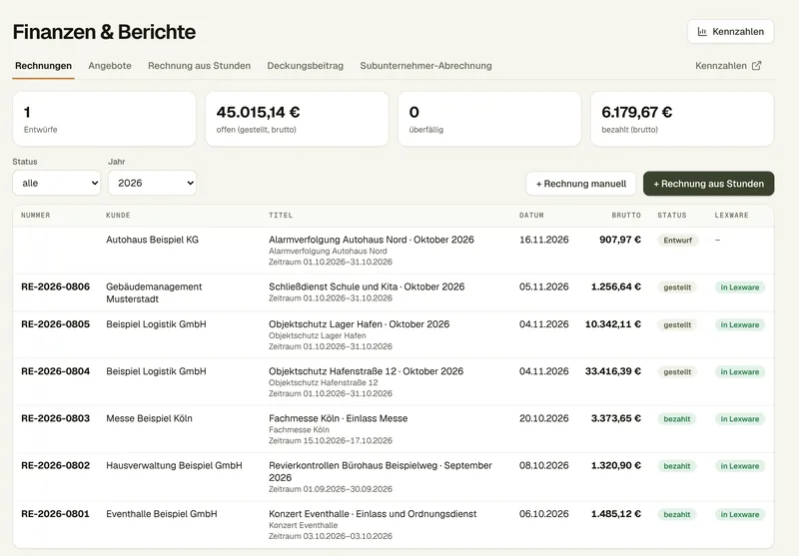Click the BRUTTO column header
This screenshot has width=799, height=556.
coord(626,216)
